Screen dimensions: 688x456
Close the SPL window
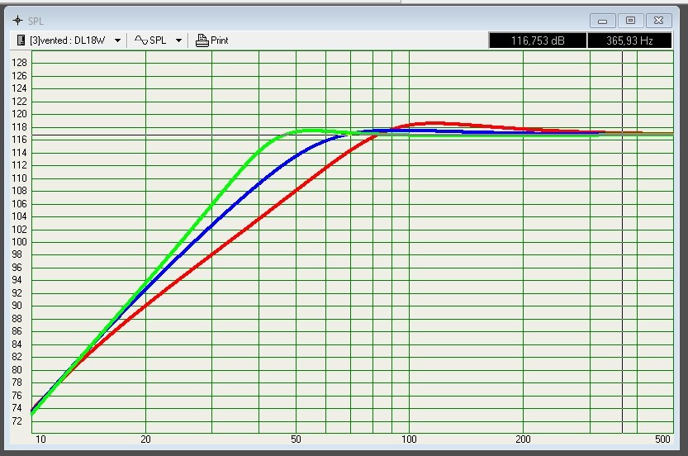point(658,21)
